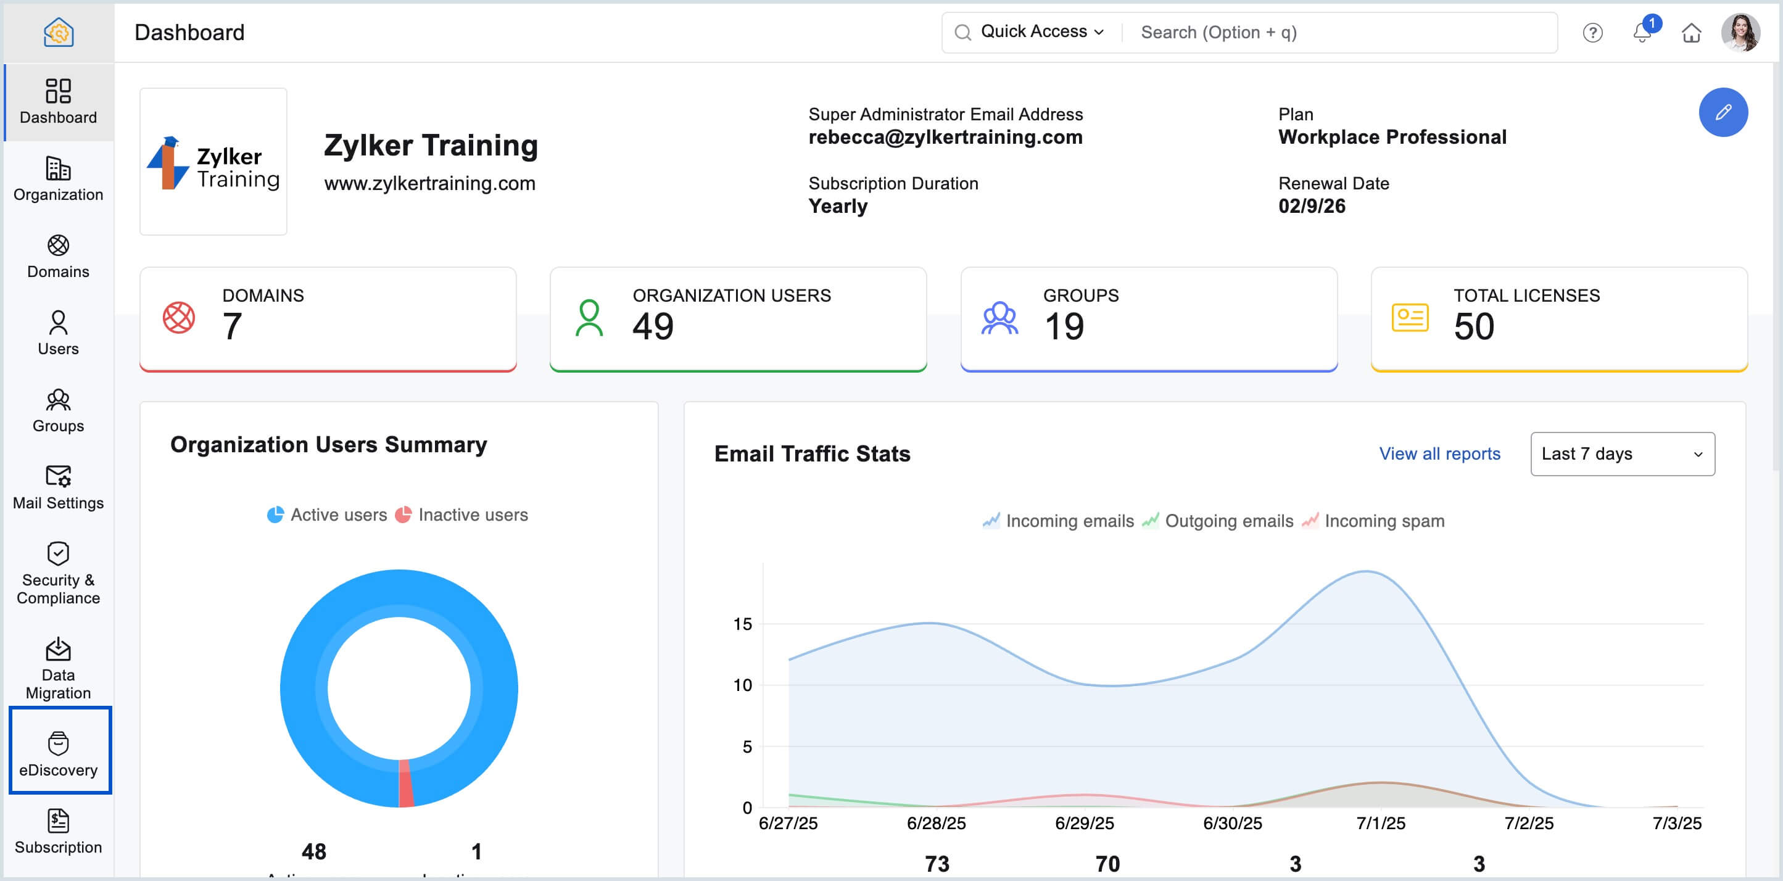This screenshot has height=881, width=1783.
Task: Open the eDiscovery sidebar icon
Action: (x=58, y=752)
